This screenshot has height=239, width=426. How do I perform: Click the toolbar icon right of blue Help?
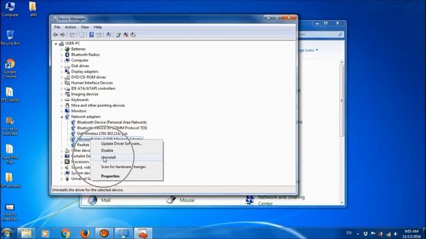pos(99,35)
